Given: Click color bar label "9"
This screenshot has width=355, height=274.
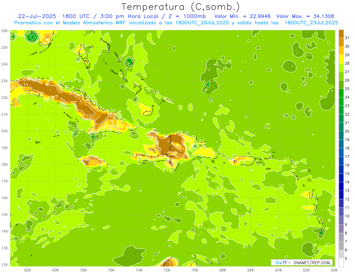Looking at the screenshot, I should 346,225.
